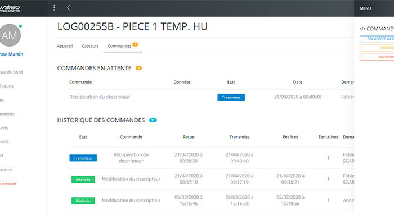Click the Récupérer descripteur button
This screenshot has height=214, width=394.
(377, 39)
